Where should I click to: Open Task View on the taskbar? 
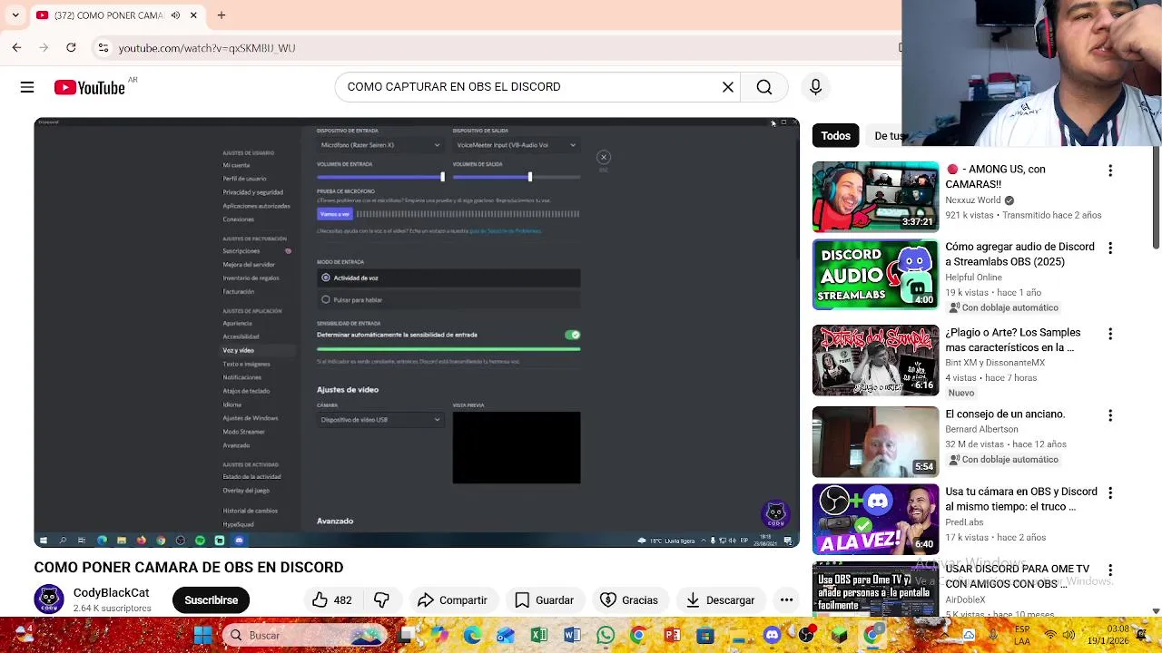(407, 635)
